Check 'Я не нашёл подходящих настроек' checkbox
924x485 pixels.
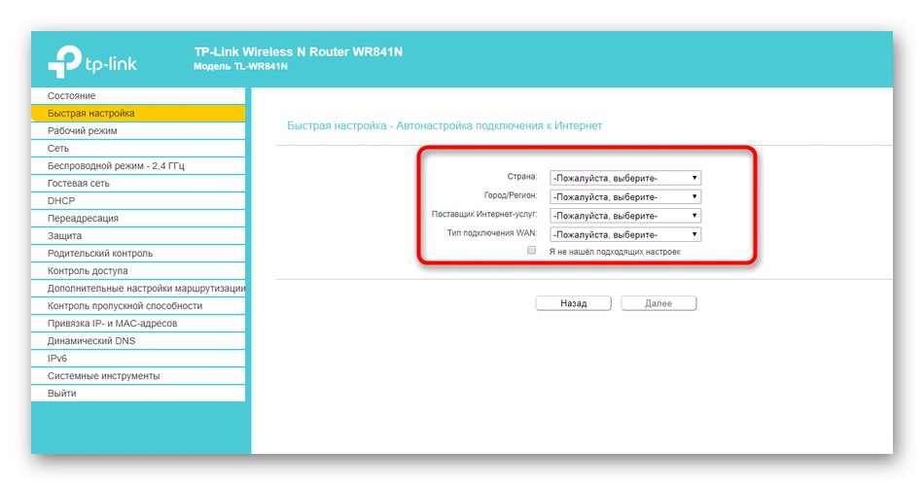(x=531, y=251)
